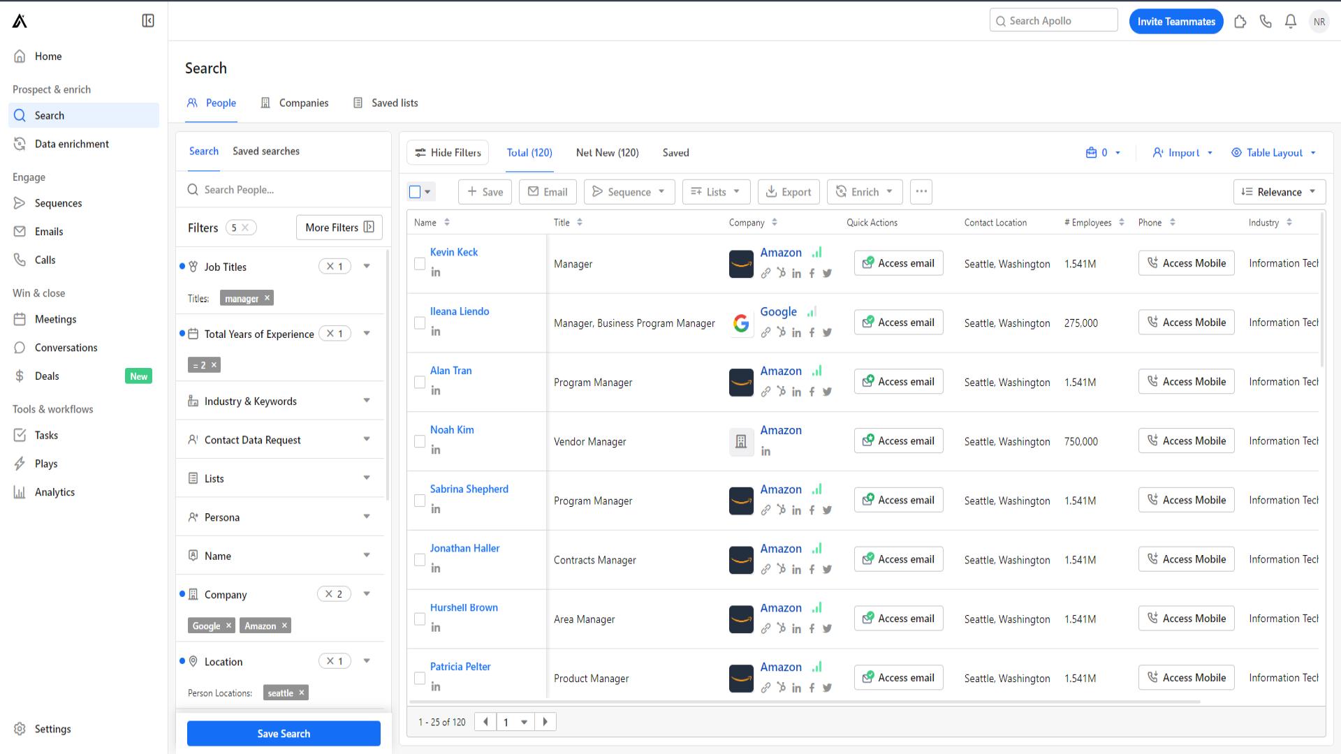Open Noah Kim's LinkedIn profile icon

[x=436, y=450]
